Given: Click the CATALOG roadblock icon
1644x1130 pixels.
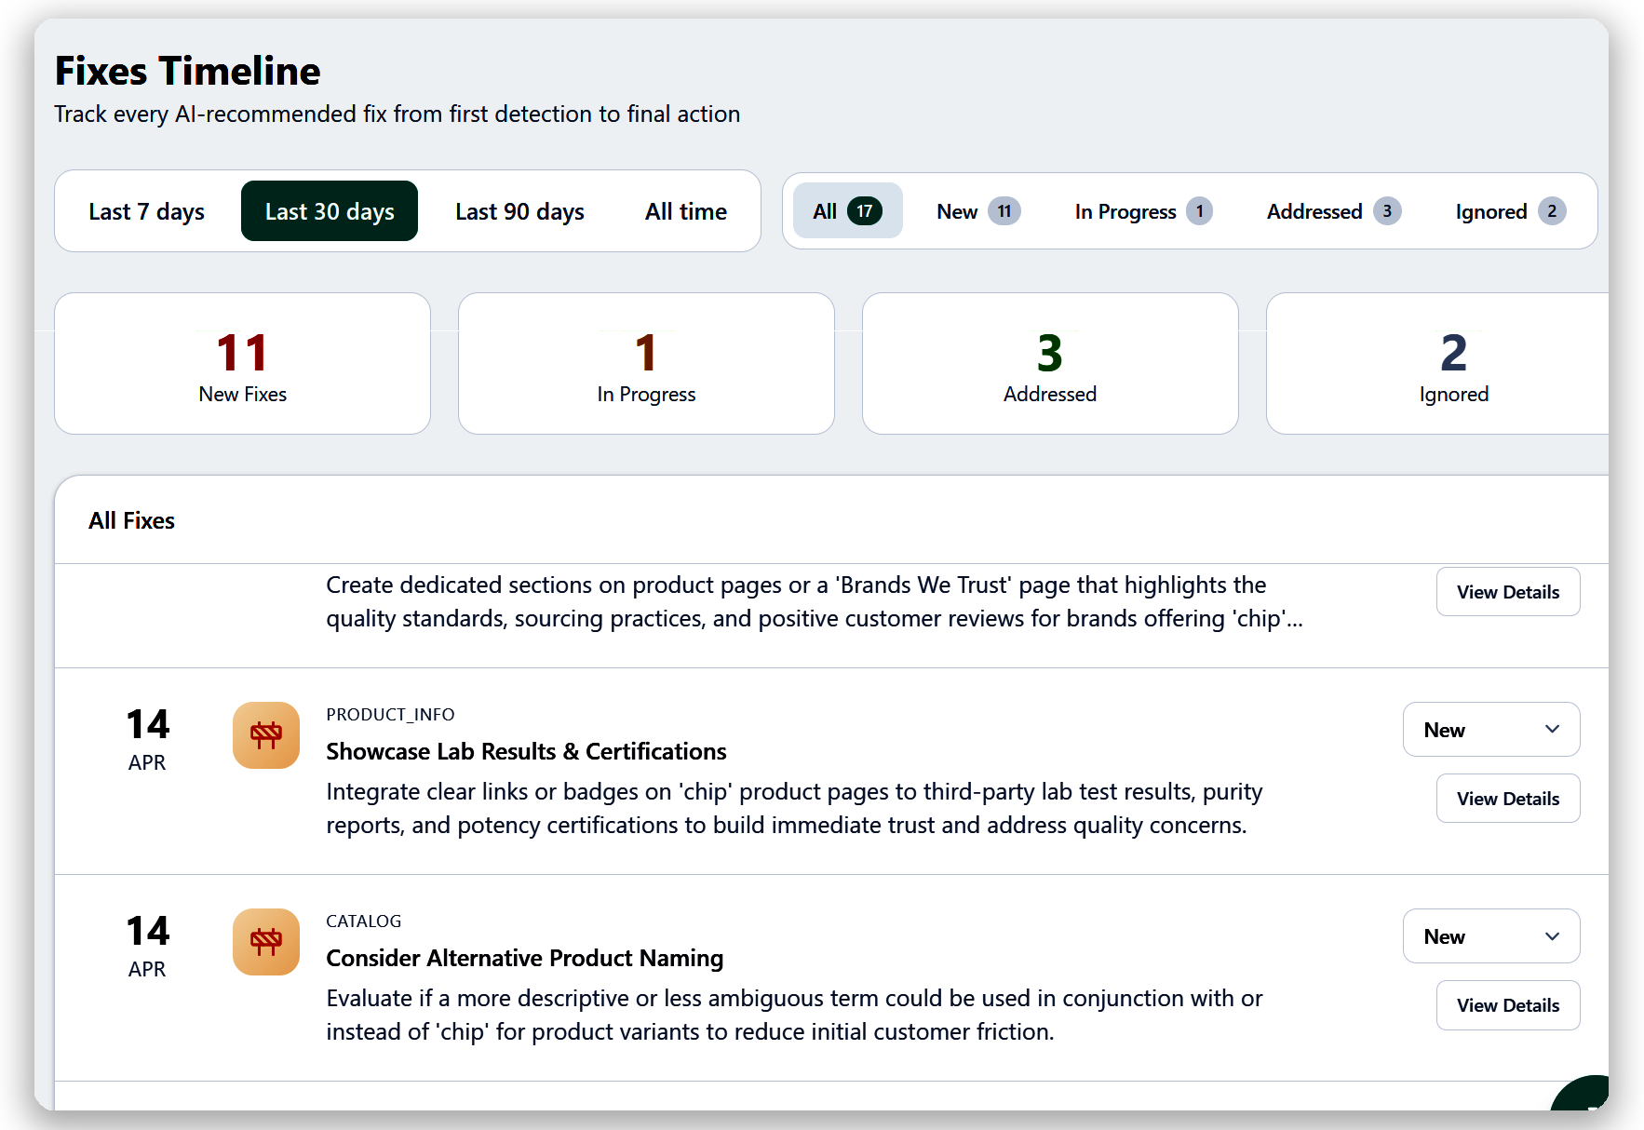Looking at the screenshot, I should point(265,942).
